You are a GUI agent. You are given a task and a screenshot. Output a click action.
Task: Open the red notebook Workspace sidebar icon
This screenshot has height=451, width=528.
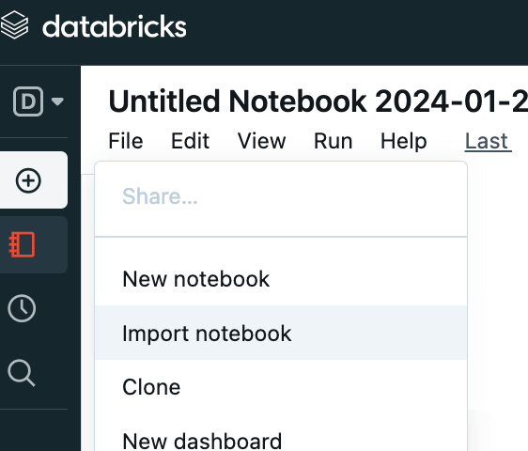(22, 244)
